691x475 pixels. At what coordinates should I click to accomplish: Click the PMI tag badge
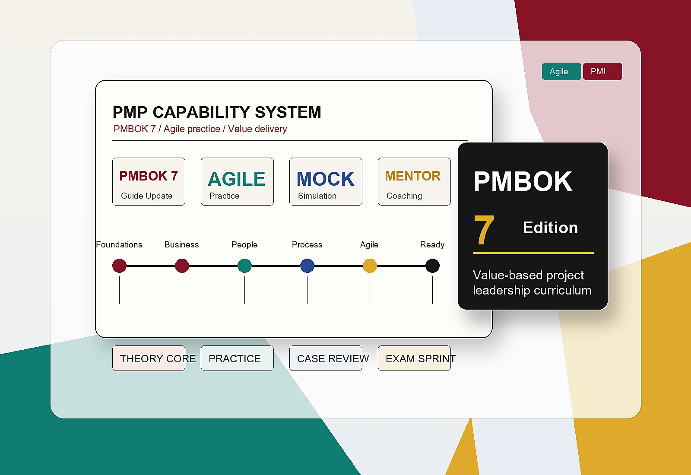[x=602, y=72]
